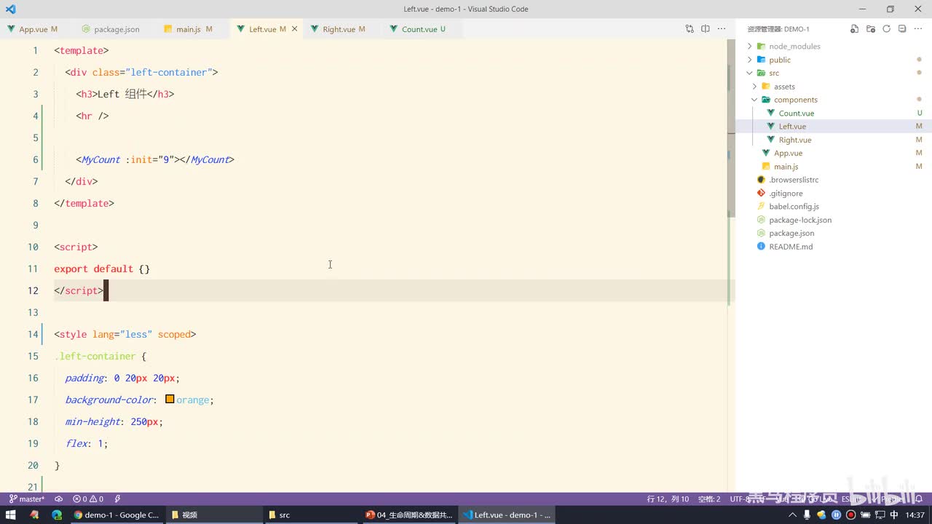Switch to demo-1 Google Chrome taskbar window

(x=116, y=515)
